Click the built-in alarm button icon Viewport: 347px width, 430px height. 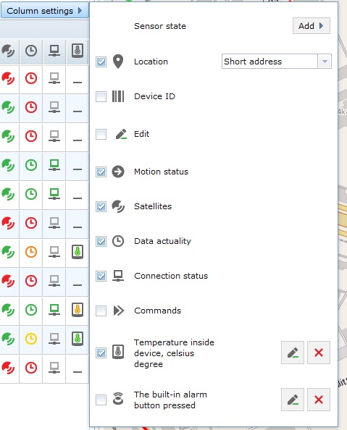pyautogui.click(x=118, y=398)
